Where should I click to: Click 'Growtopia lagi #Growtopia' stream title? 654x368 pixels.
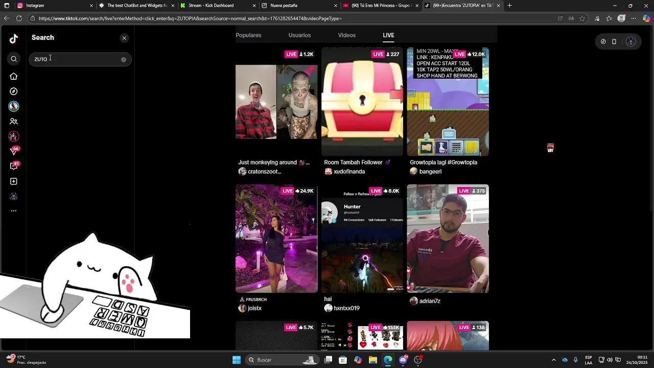pyautogui.click(x=443, y=163)
